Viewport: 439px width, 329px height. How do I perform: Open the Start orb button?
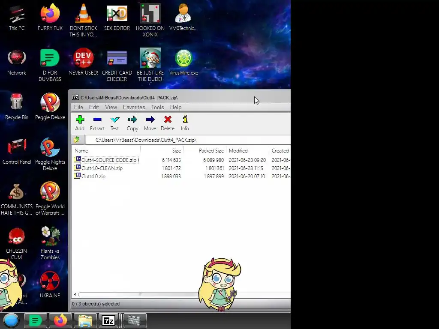click(x=11, y=320)
